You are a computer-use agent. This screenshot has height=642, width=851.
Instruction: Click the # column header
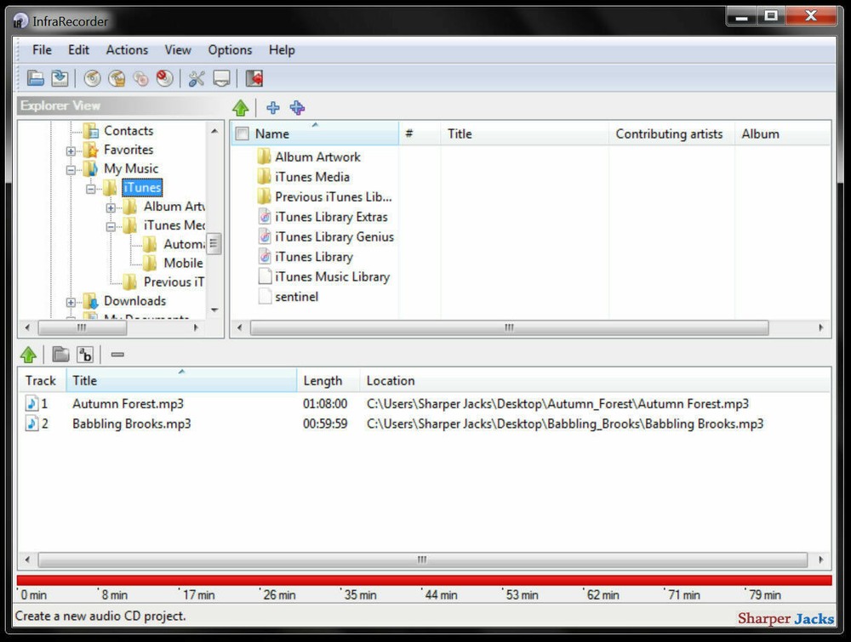pos(420,134)
